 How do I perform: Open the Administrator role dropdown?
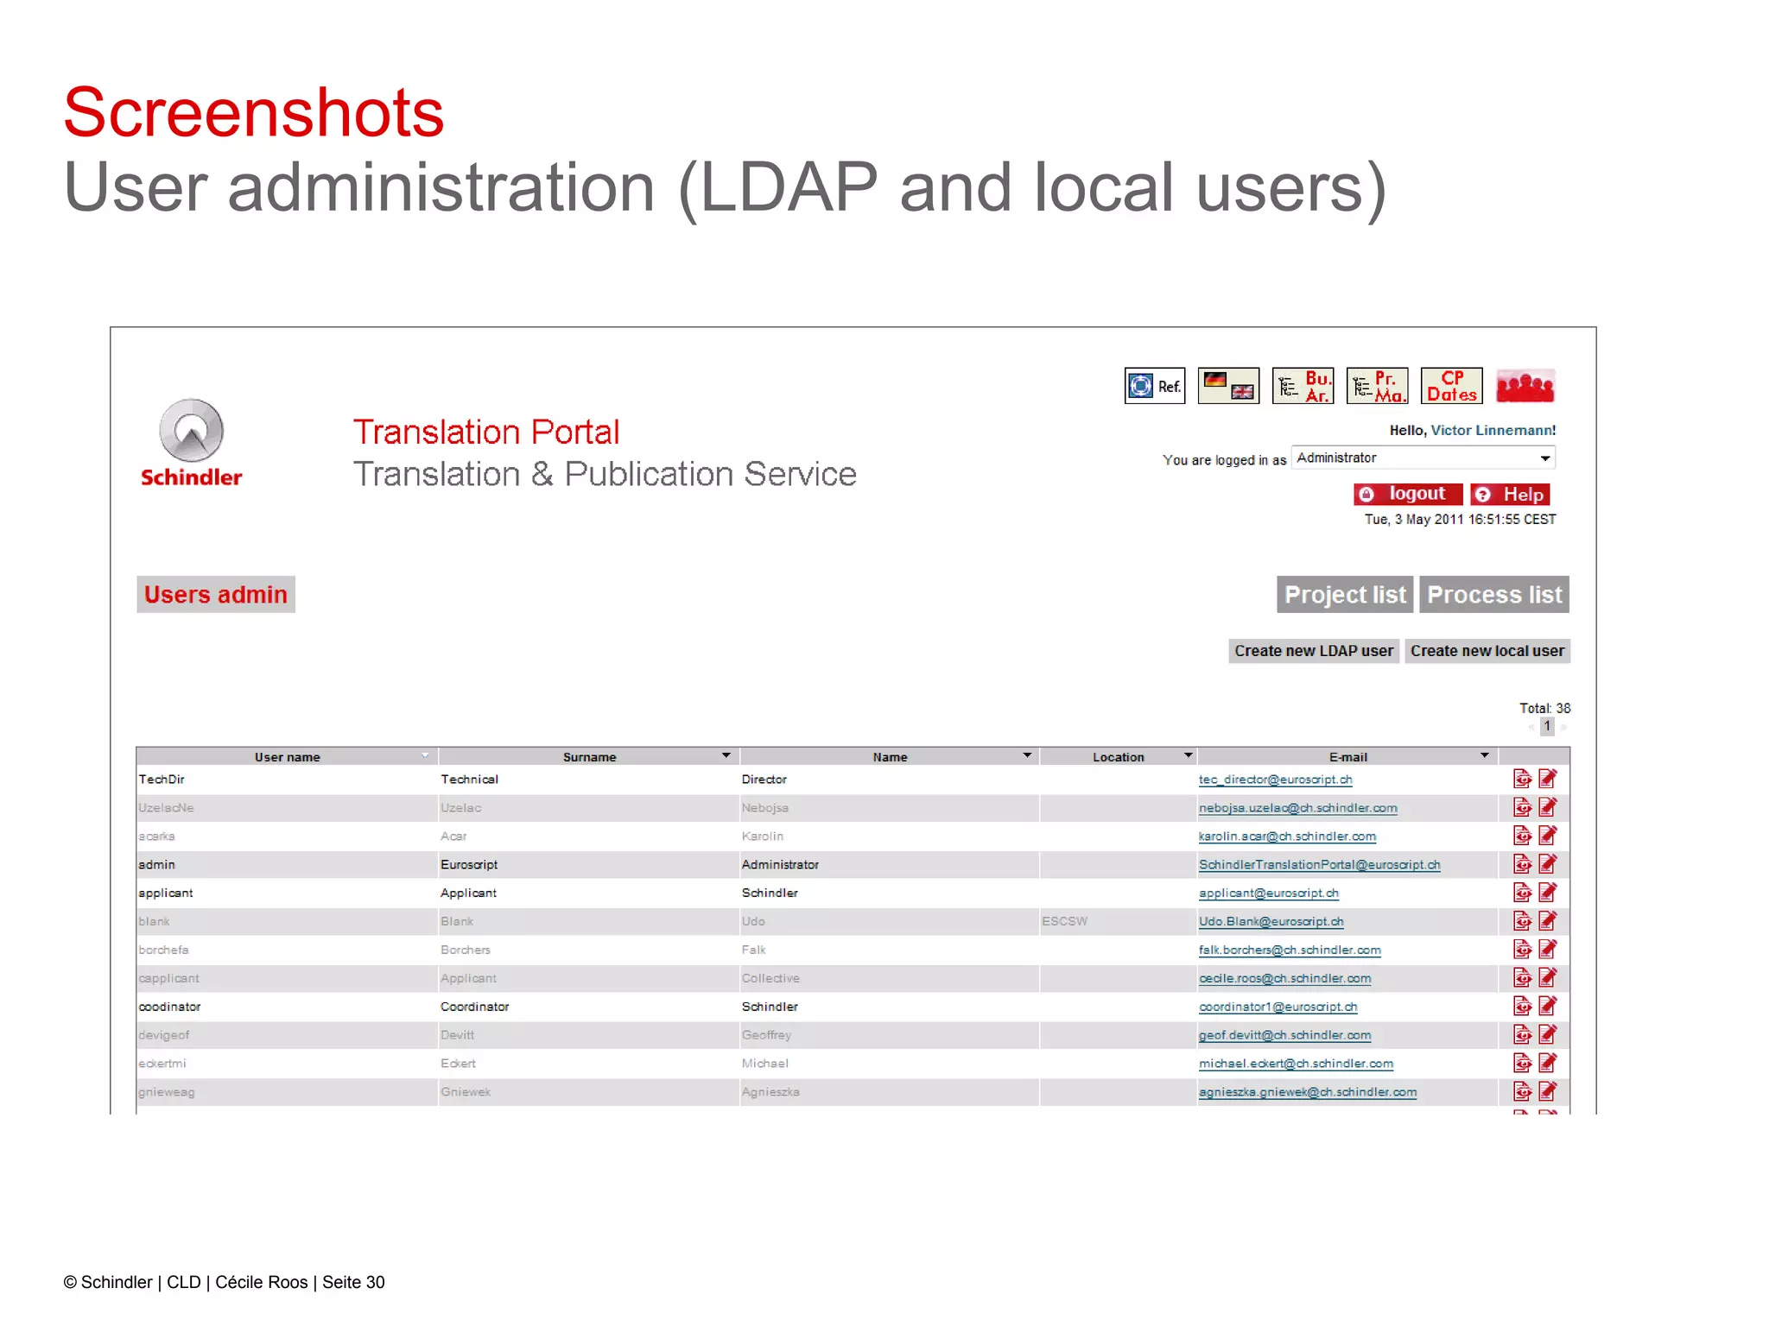click(x=1423, y=458)
